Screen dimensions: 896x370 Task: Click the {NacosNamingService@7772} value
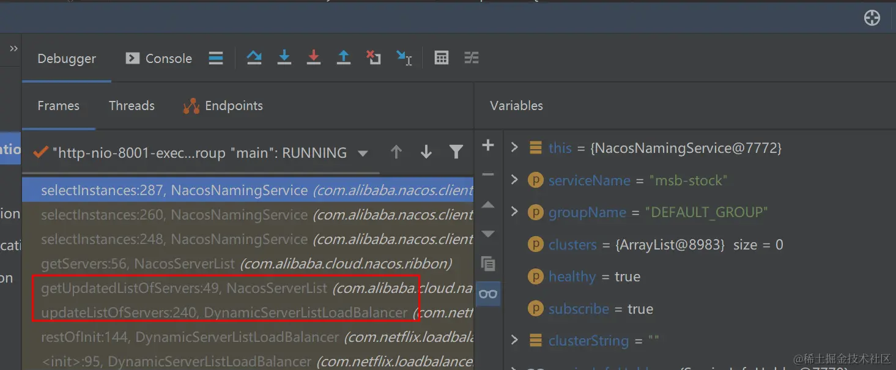pos(686,148)
